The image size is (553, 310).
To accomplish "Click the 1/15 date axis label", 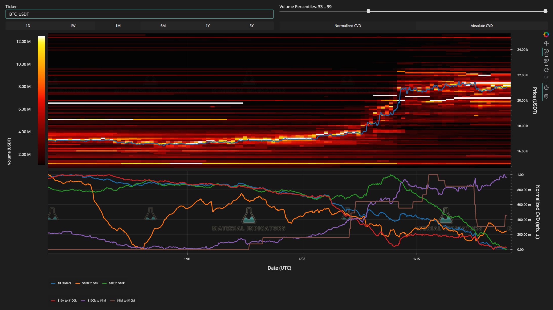I will coord(417,259).
